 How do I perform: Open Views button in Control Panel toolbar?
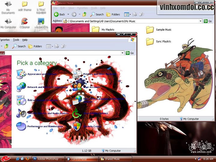click(x=49, y=46)
